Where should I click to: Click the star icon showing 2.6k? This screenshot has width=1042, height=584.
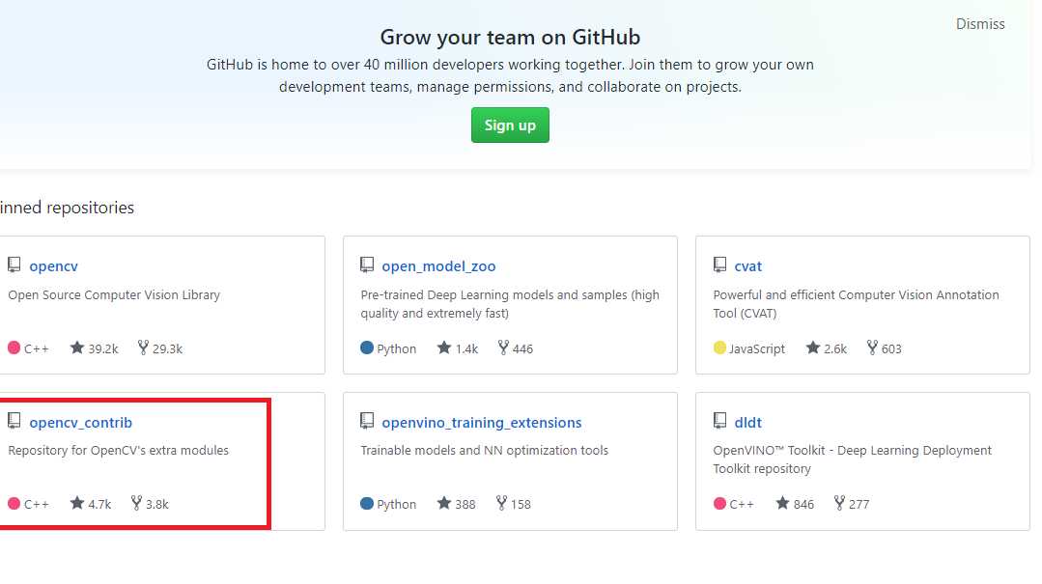click(x=813, y=348)
